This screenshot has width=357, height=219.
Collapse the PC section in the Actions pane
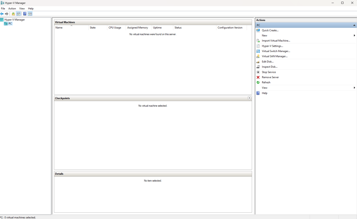[x=354, y=25]
